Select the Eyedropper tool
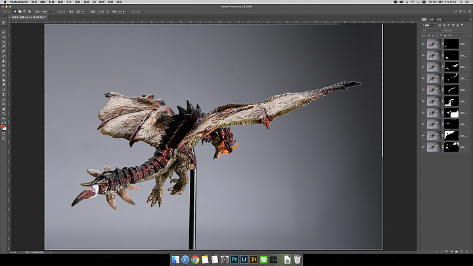Image resolution: width=473 pixels, height=266 pixels. coord(4,47)
